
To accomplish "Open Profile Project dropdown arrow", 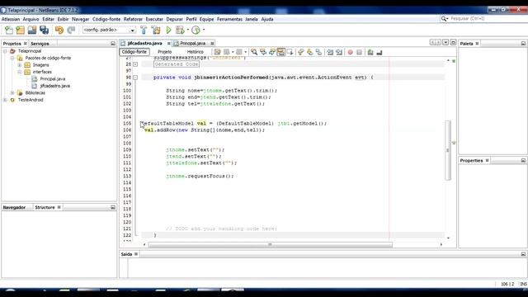I will click(x=204, y=30).
